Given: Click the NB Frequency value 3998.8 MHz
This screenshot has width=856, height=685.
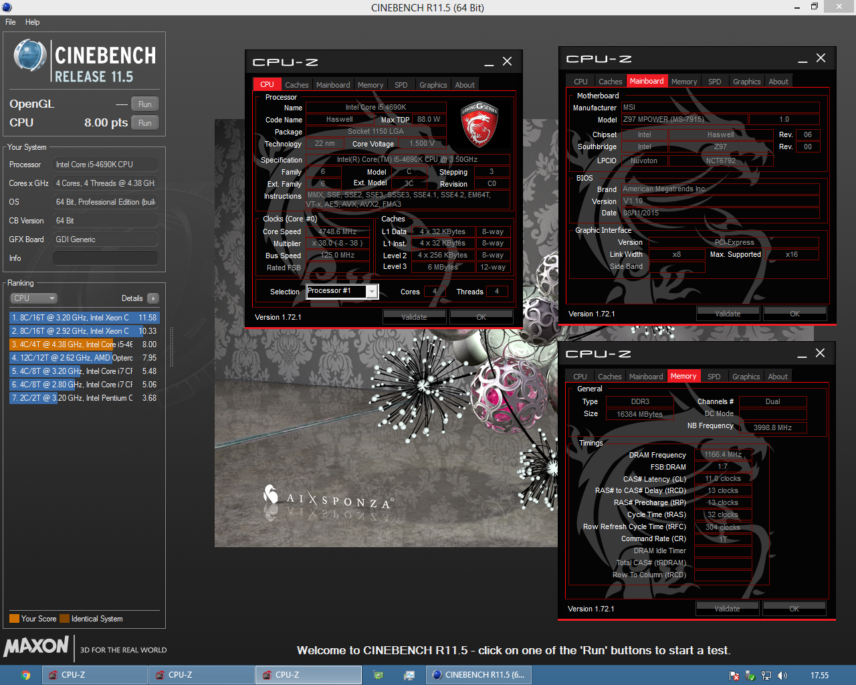Looking at the screenshot, I should (772, 427).
